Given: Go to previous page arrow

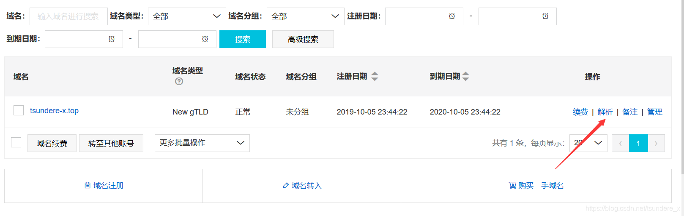Looking at the screenshot, I should (621, 143).
